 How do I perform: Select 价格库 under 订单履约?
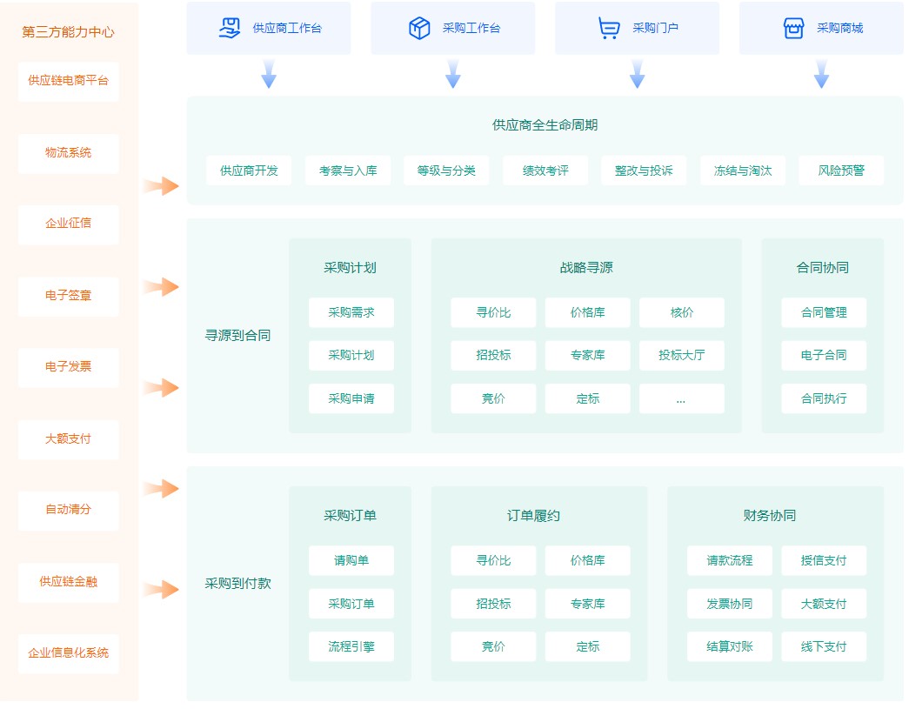[588, 560]
